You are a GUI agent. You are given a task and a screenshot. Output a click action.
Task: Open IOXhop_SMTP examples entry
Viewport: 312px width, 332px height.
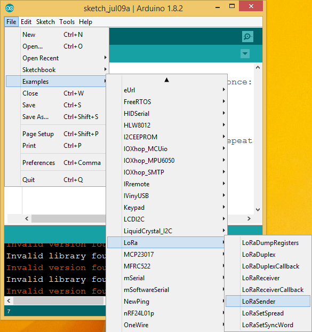click(x=167, y=172)
